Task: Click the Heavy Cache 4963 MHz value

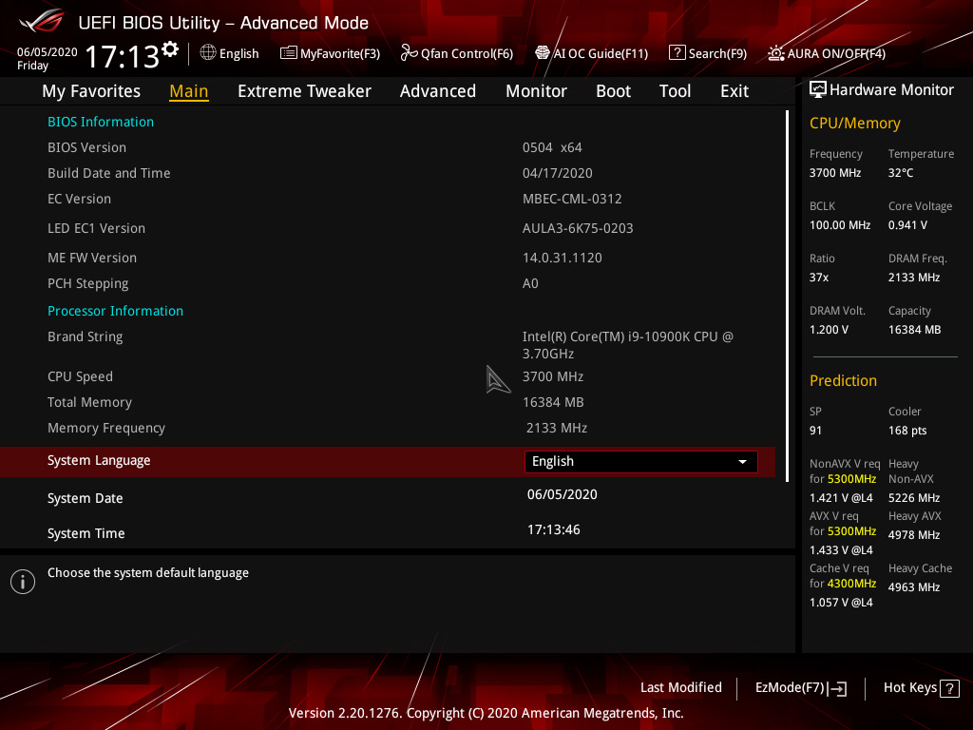Action: pyautogui.click(x=914, y=587)
